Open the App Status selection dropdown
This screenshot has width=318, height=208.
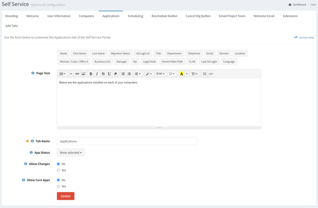(70, 152)
